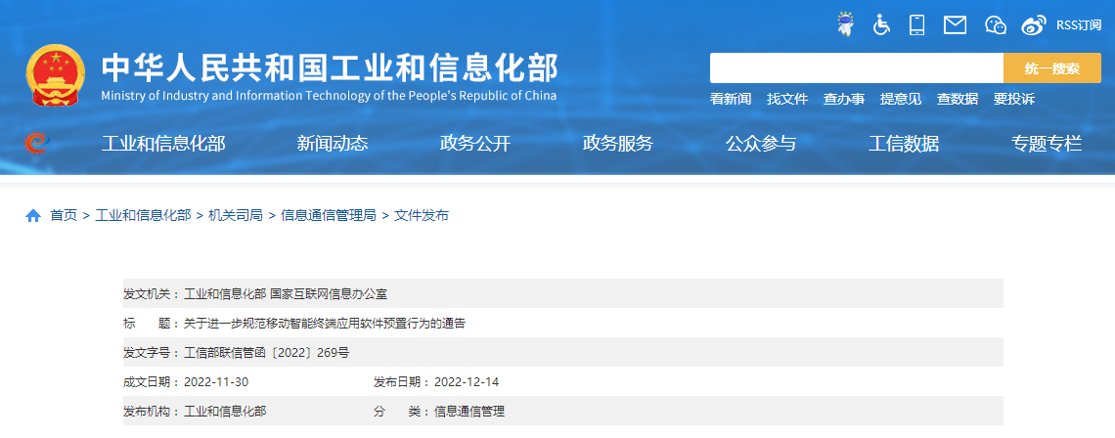Click the English ministry name subtitle

point(329,96)
